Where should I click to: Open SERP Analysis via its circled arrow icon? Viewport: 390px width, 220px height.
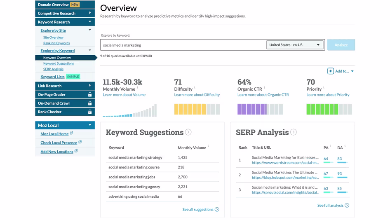pos(294,132)
